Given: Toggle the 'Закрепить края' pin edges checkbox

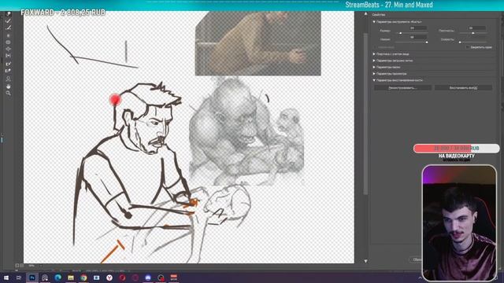Looking at the screenshot, I should (x=467, y=47).
